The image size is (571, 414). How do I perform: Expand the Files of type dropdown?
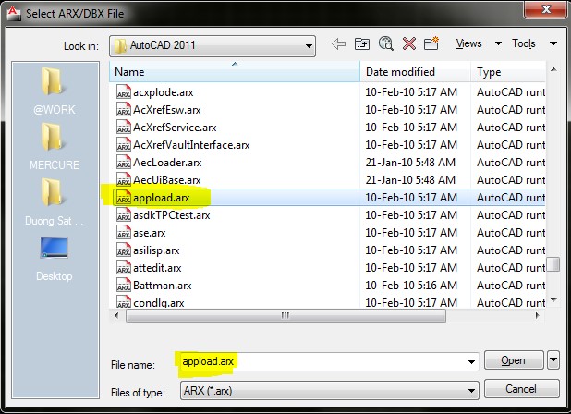point(471,391)
